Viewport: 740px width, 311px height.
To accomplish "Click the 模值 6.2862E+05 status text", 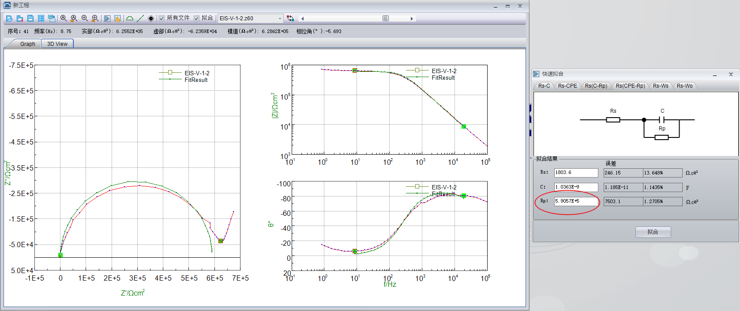I will point(258,32).
